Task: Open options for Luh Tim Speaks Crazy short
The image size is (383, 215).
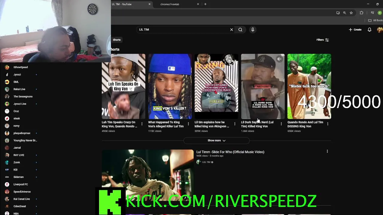Action: click(x=142, y=124)
